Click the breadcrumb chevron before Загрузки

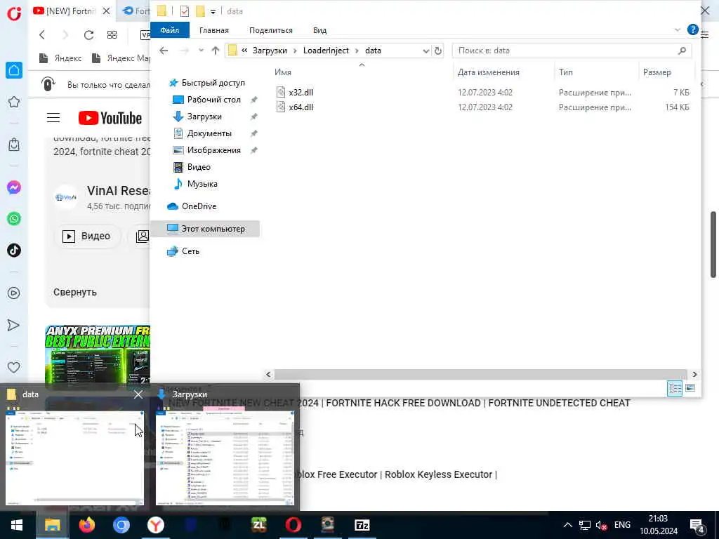tap(244, 50)
